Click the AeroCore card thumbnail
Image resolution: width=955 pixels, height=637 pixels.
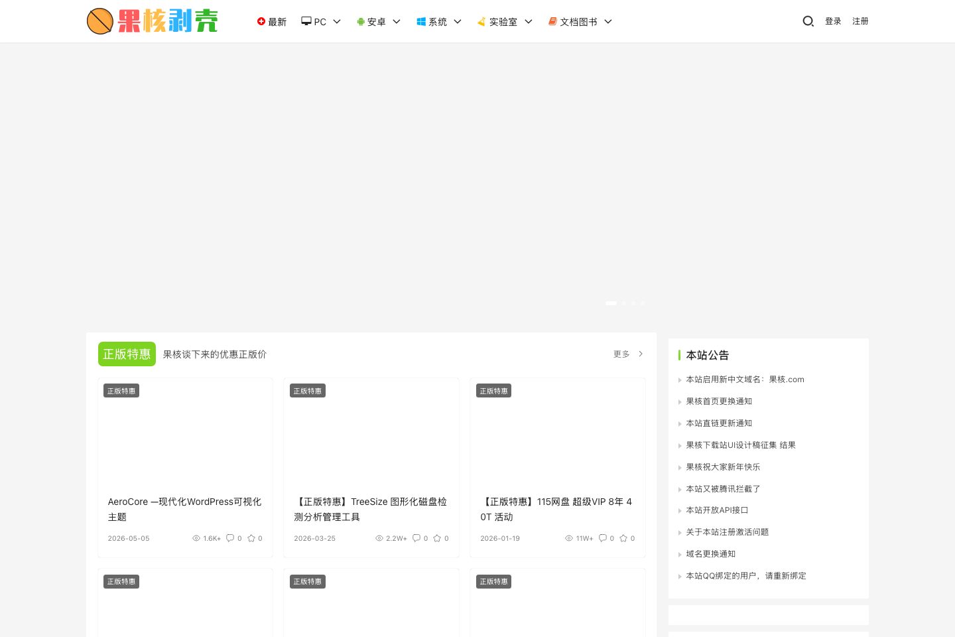[185, 433]
